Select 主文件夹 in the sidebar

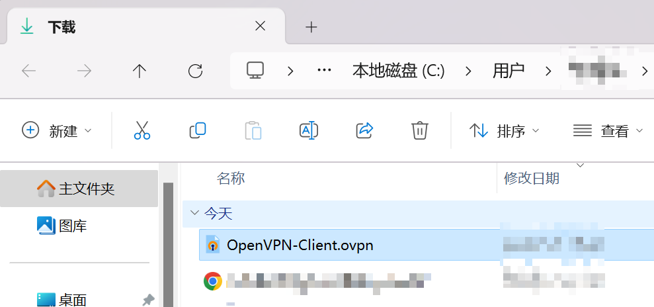(x=79, y=189)
